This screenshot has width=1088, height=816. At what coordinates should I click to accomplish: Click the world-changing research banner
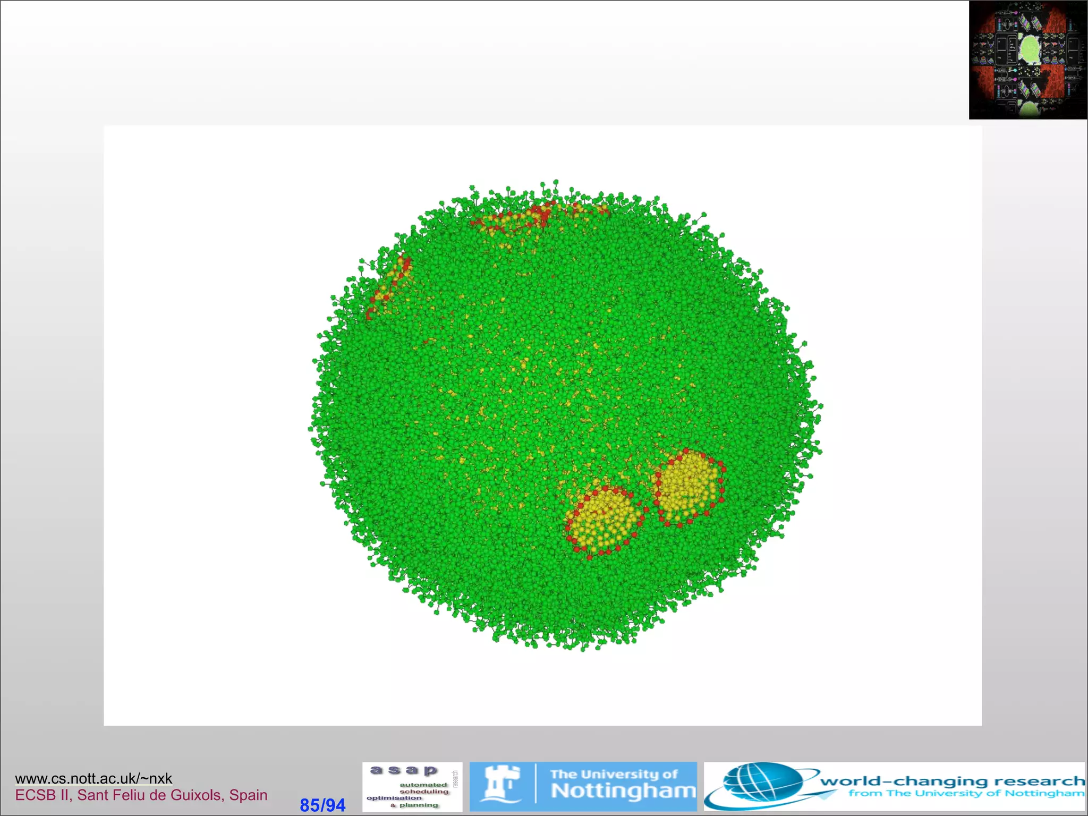[895, 787]
